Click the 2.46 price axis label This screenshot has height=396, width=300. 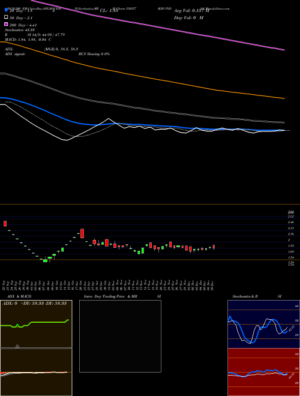click(290, 222)
